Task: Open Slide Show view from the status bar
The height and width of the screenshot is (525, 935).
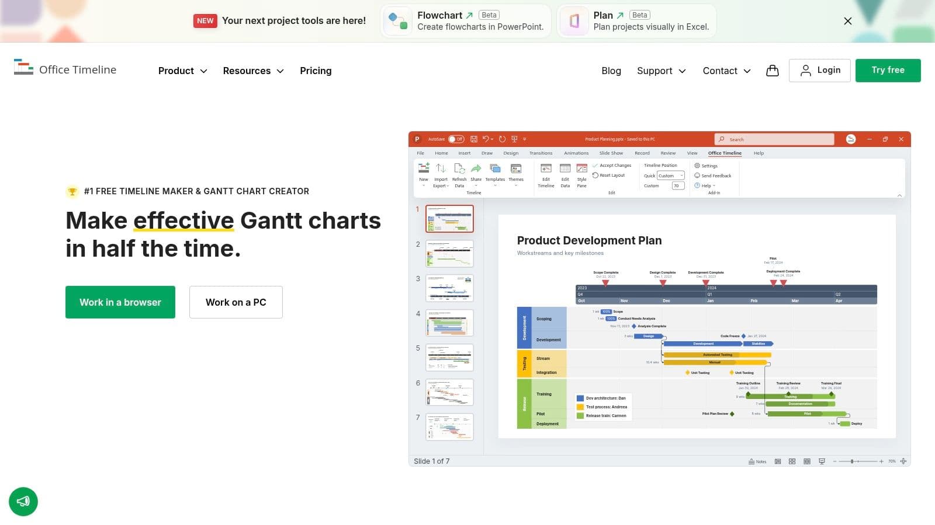Action: (822, 461)
